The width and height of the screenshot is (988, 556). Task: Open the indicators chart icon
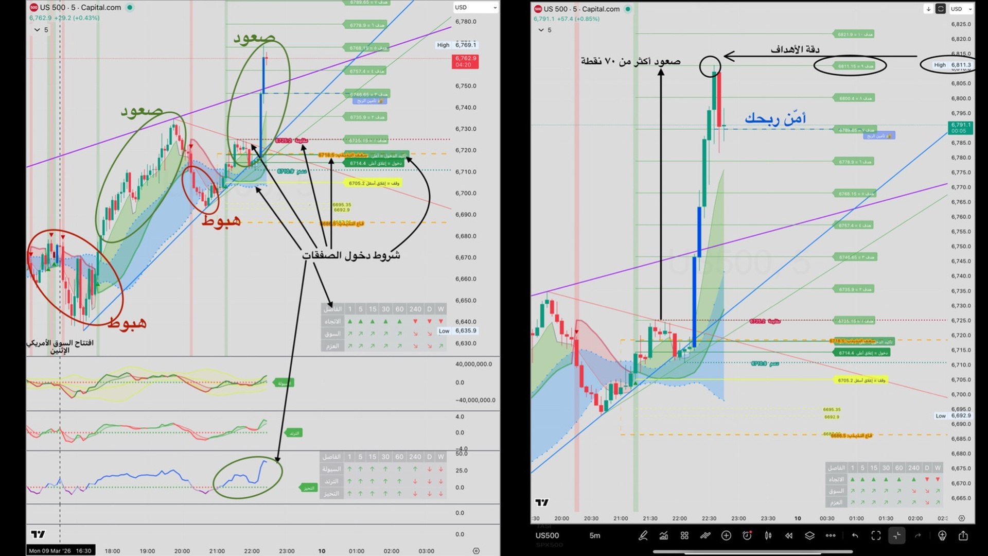coord(664,536)
